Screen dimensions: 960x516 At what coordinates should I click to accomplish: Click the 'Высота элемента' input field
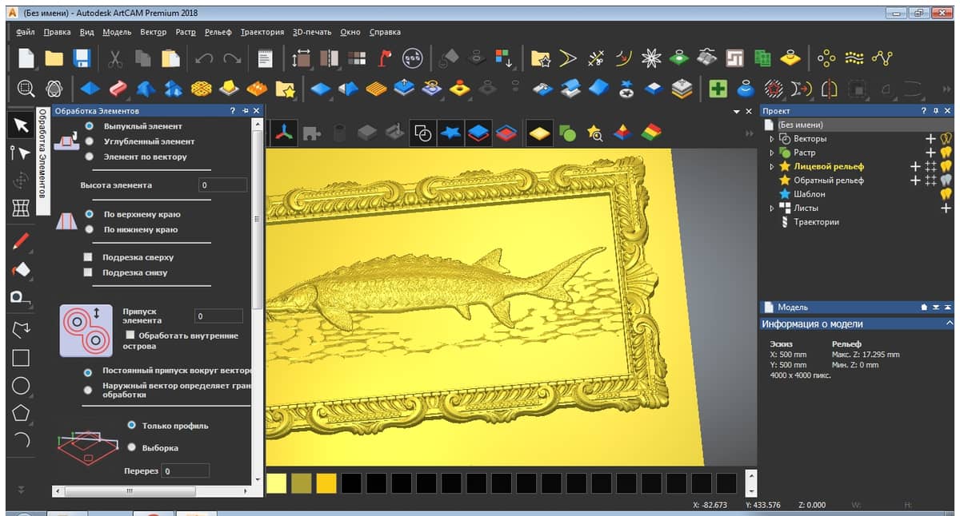(x=222, y=185)
